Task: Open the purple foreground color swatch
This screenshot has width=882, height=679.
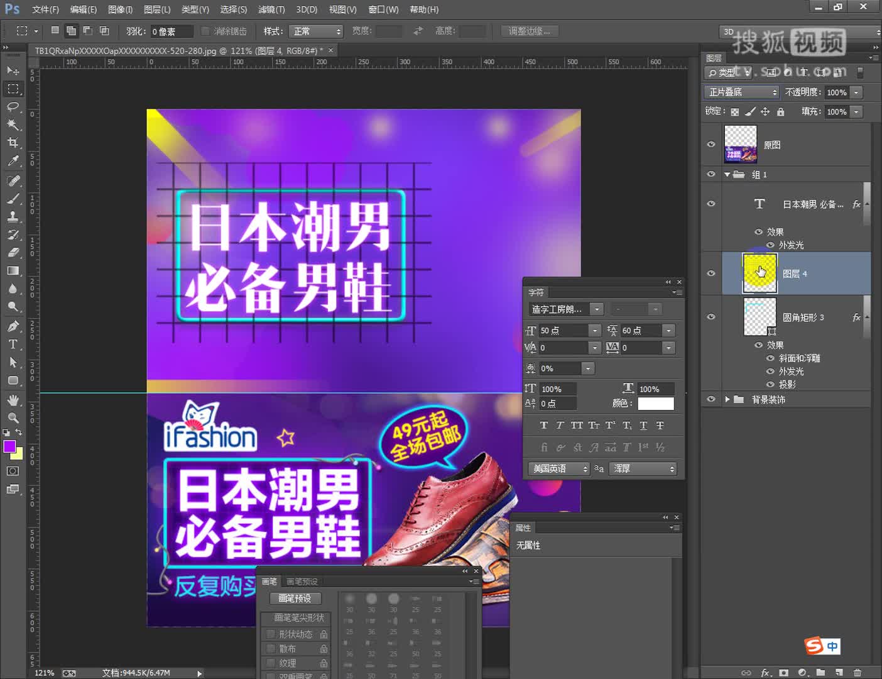Action: [9, 446]
